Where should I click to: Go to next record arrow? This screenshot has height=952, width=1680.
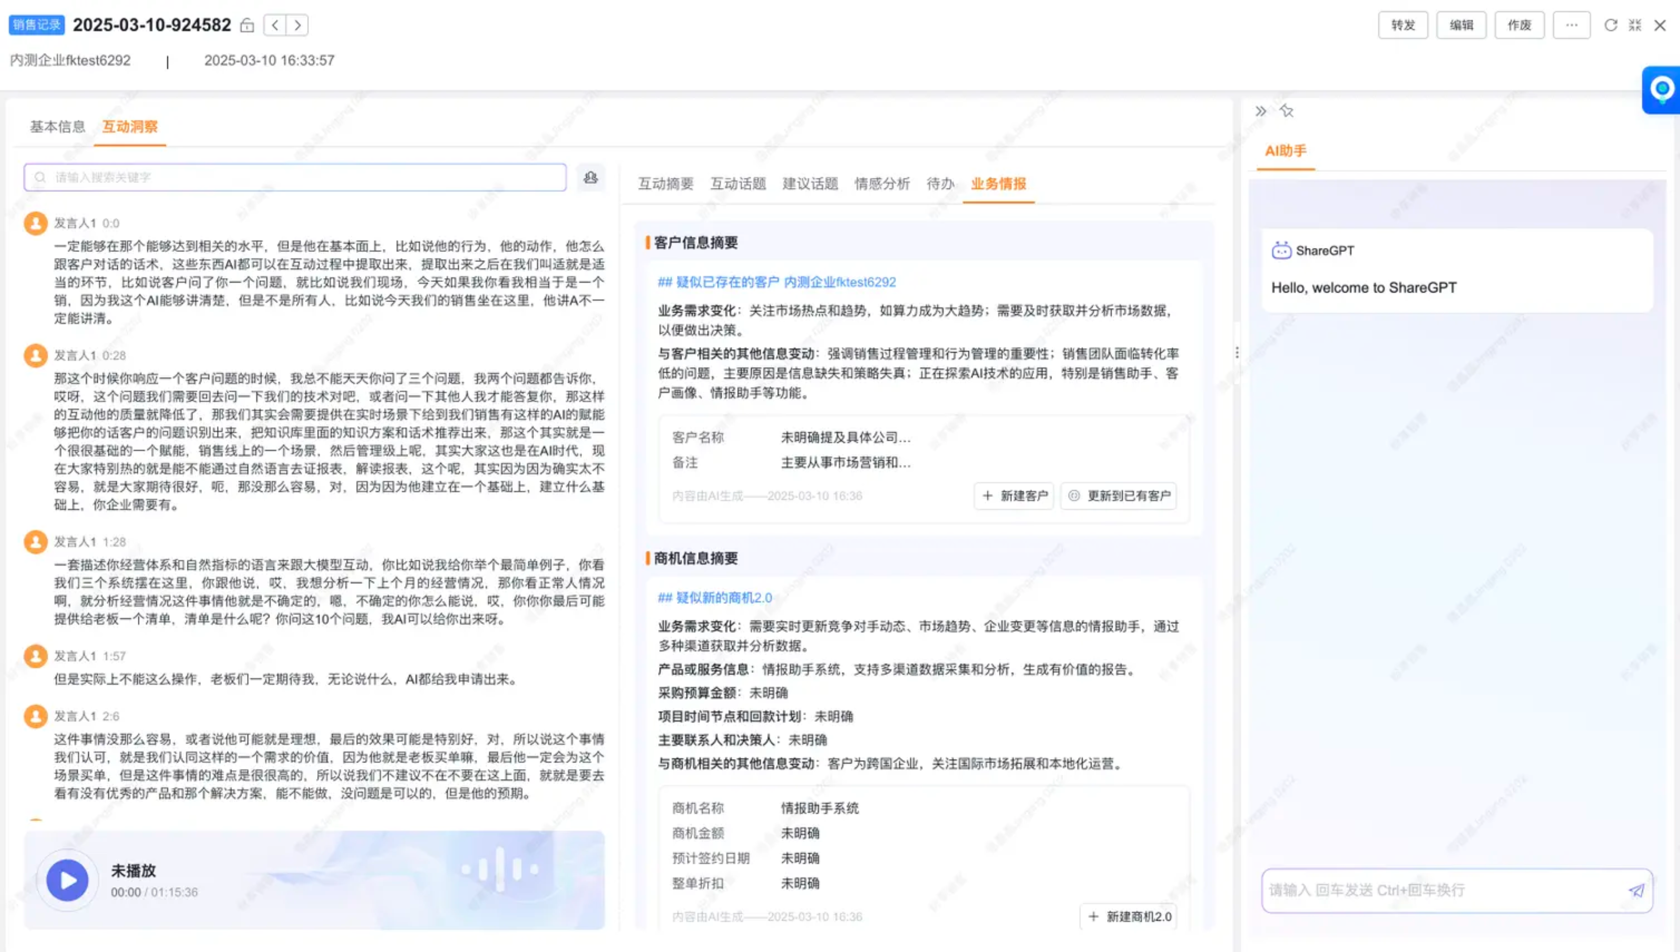point(298,26)
